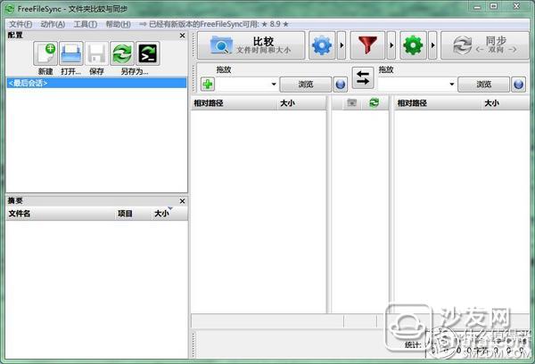The width and height of the screenshot is (535, 364).
Task: Sort summary by Items (项目) column
Action: click(x=132, y=214)
